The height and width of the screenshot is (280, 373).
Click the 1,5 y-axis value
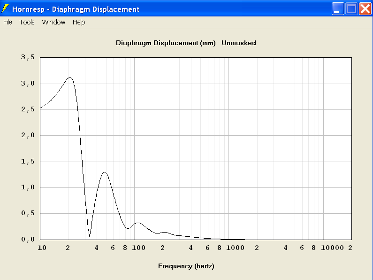28,162
